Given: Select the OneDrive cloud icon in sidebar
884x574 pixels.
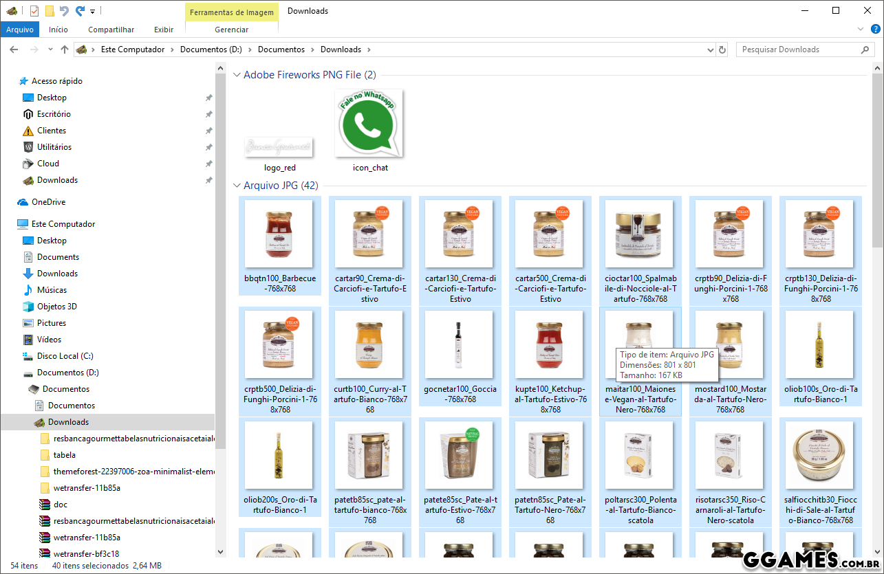Looking at the screenshot, I should 23,202.
